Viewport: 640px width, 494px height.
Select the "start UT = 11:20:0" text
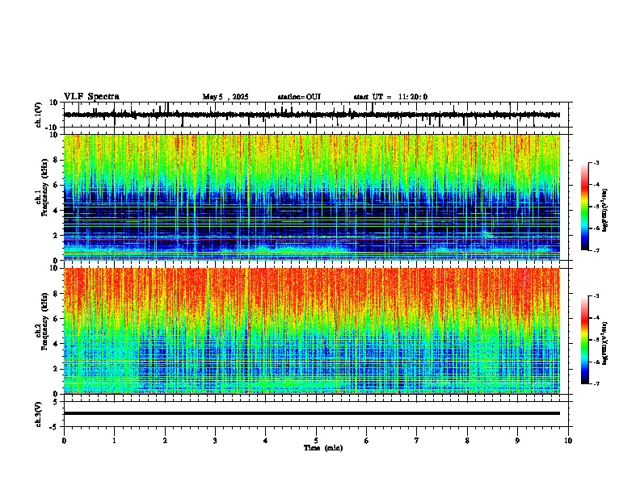[390, 97]
